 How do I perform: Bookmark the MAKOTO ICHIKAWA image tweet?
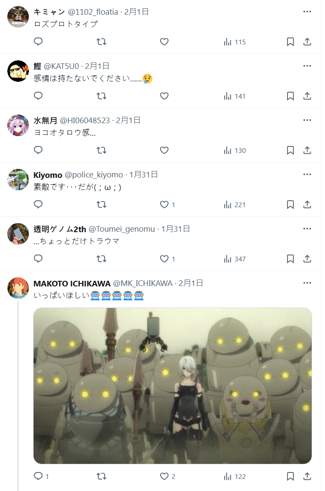click(x=290, y=476)
